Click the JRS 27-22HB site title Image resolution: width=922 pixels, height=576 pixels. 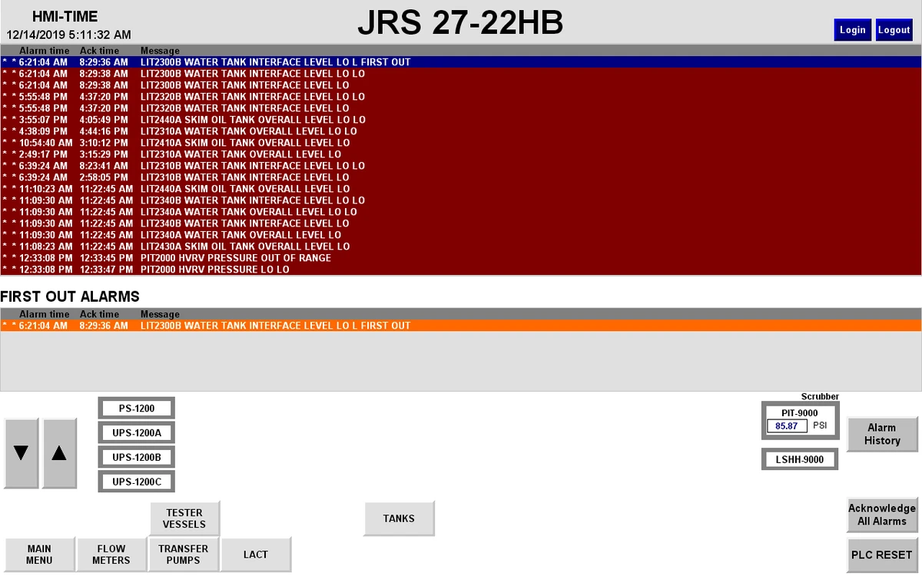460,23
